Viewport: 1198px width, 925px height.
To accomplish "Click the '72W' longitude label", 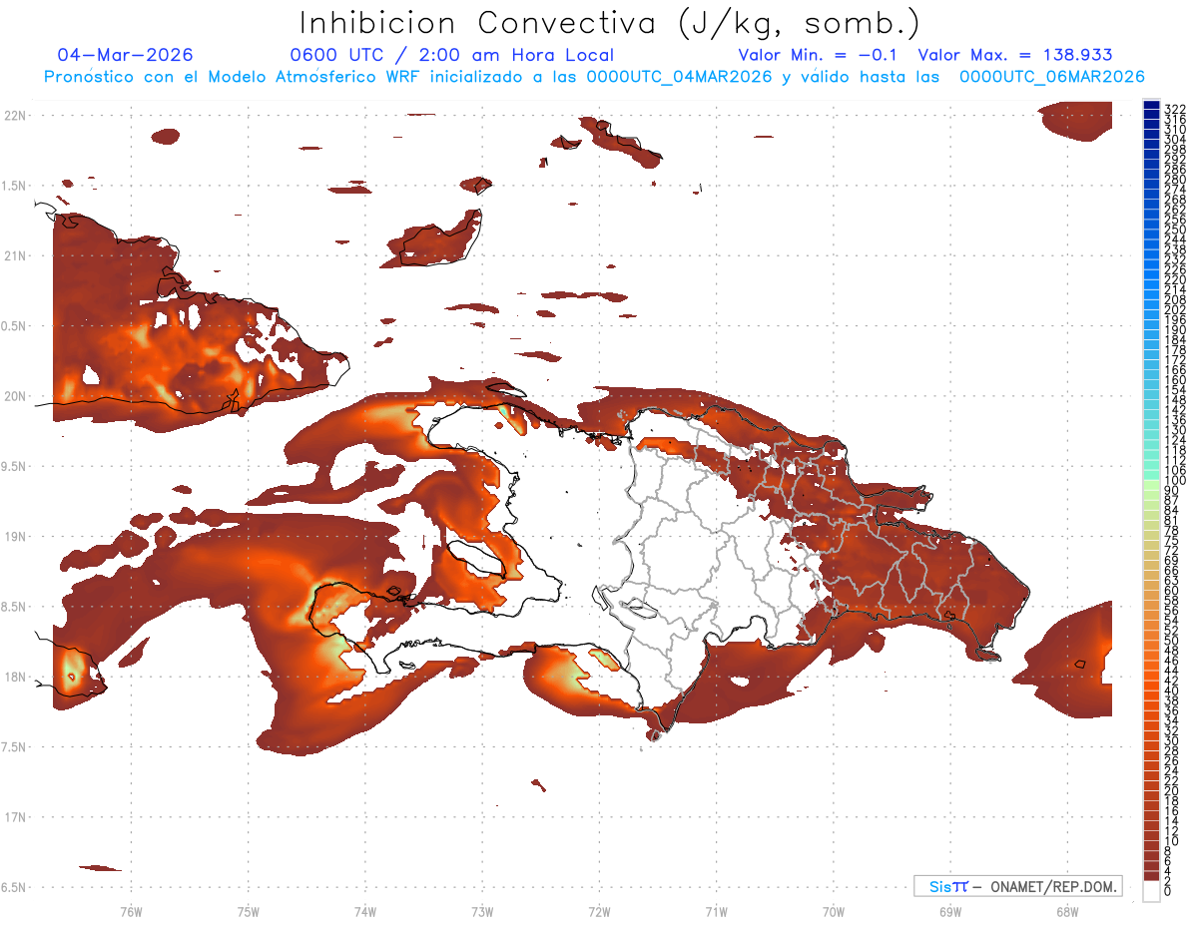I will click(599, 910).
